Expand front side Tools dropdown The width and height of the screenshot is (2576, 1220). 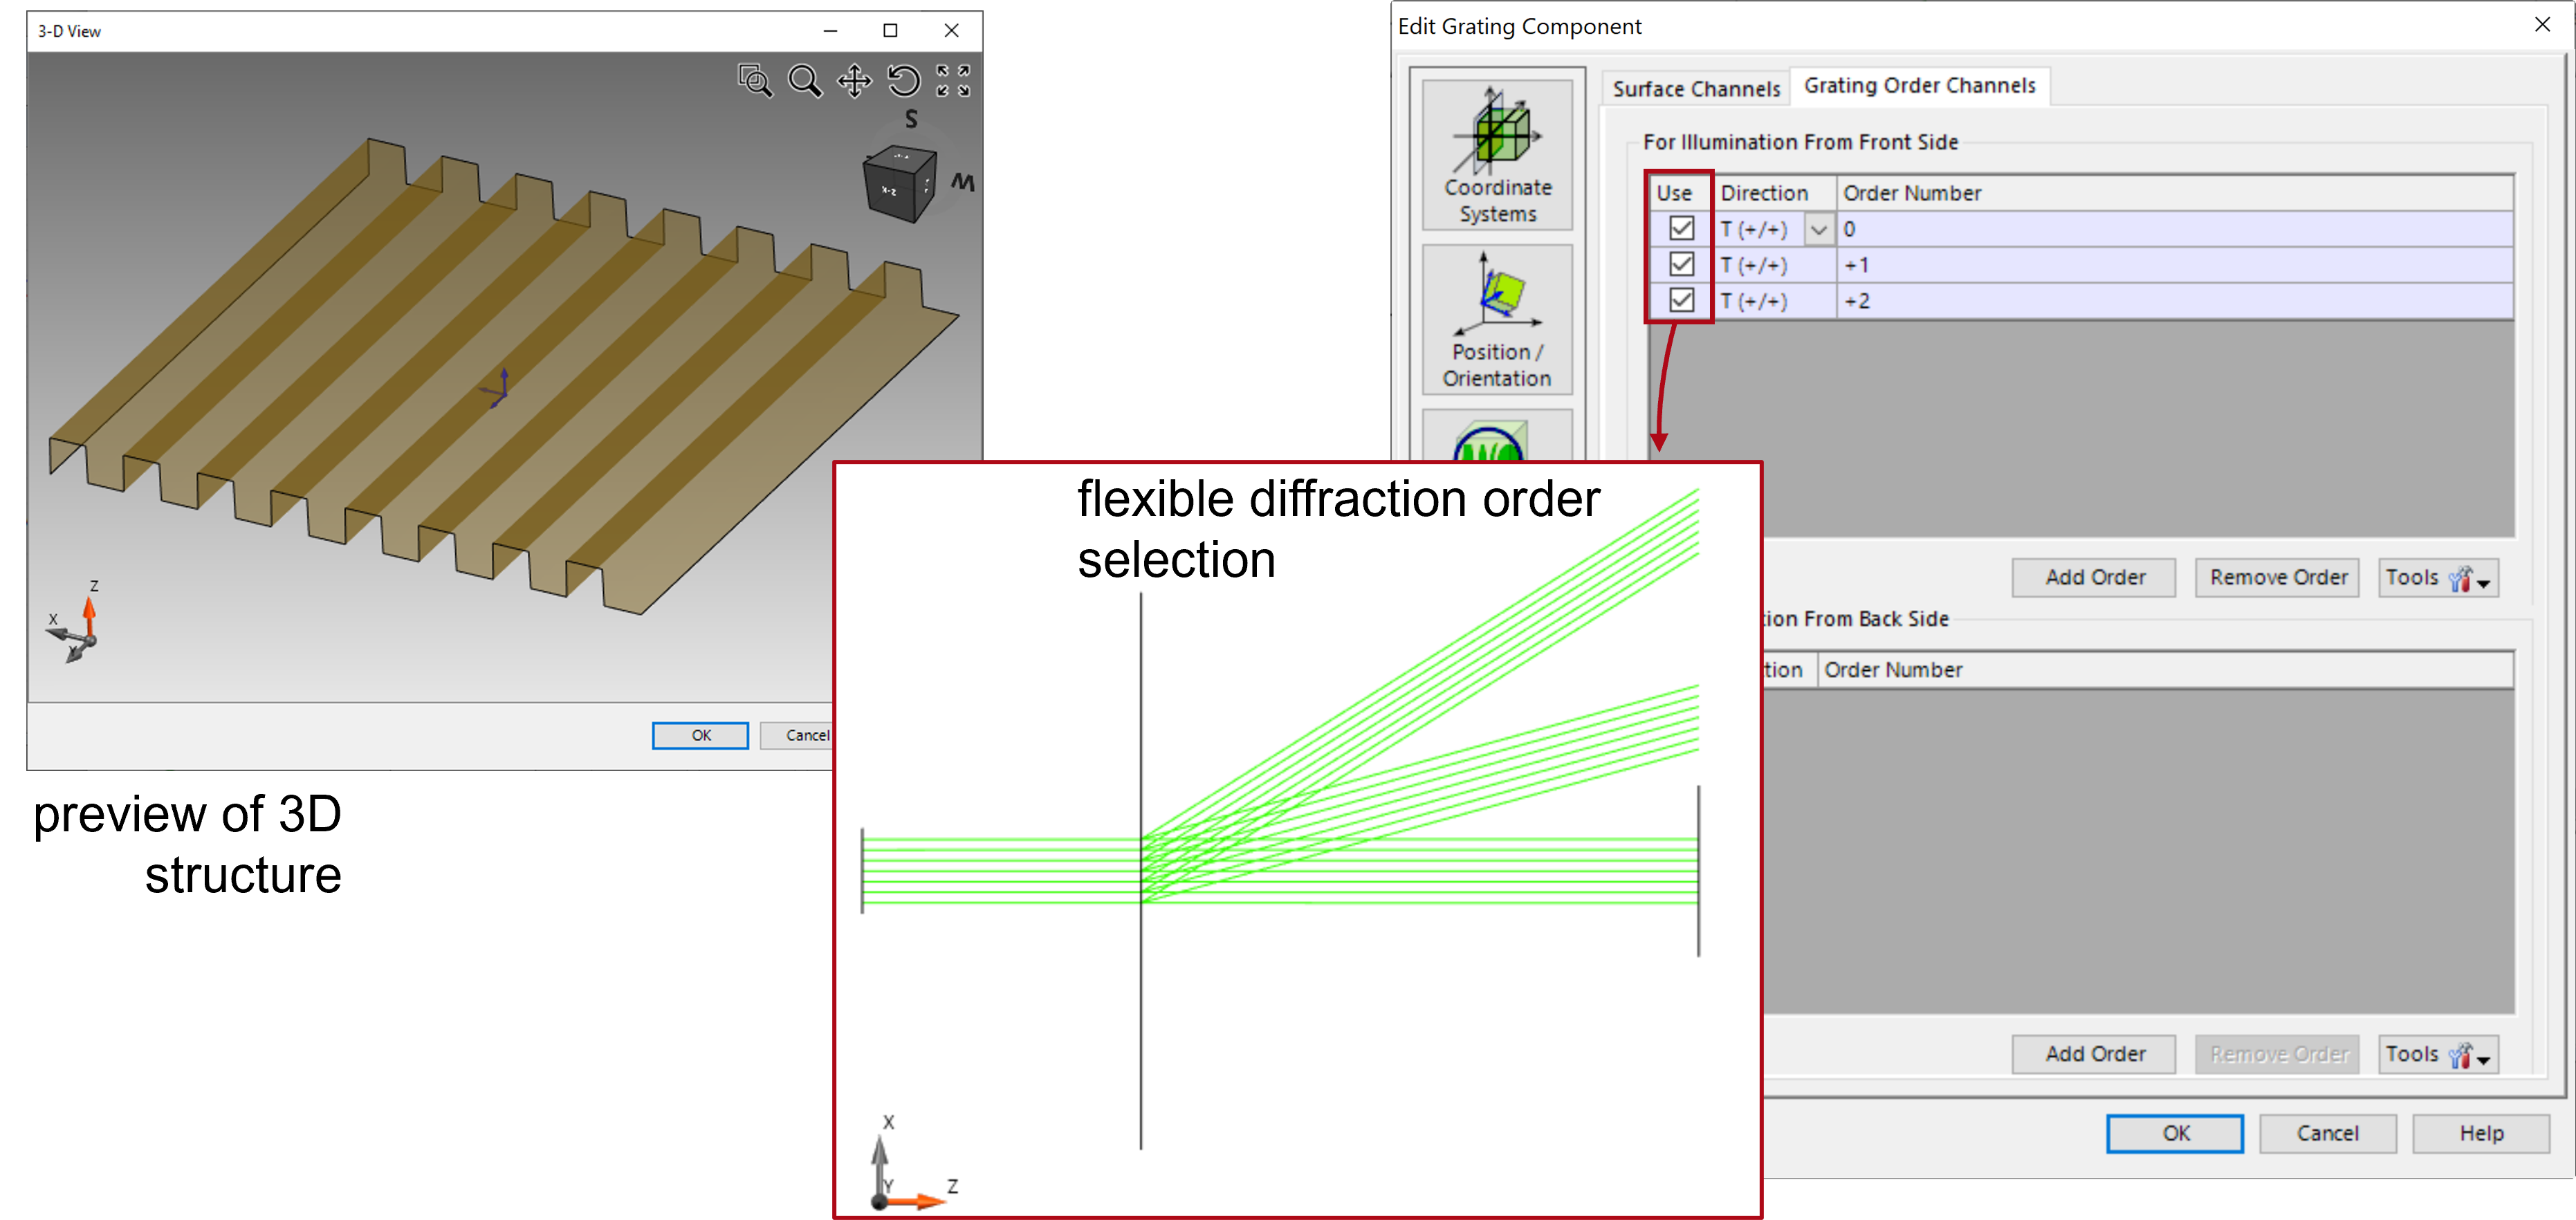click(x=2438, y=578)
